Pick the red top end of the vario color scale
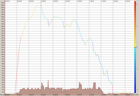This screenshot has height=96, width=139. click(x=135, y=2)
